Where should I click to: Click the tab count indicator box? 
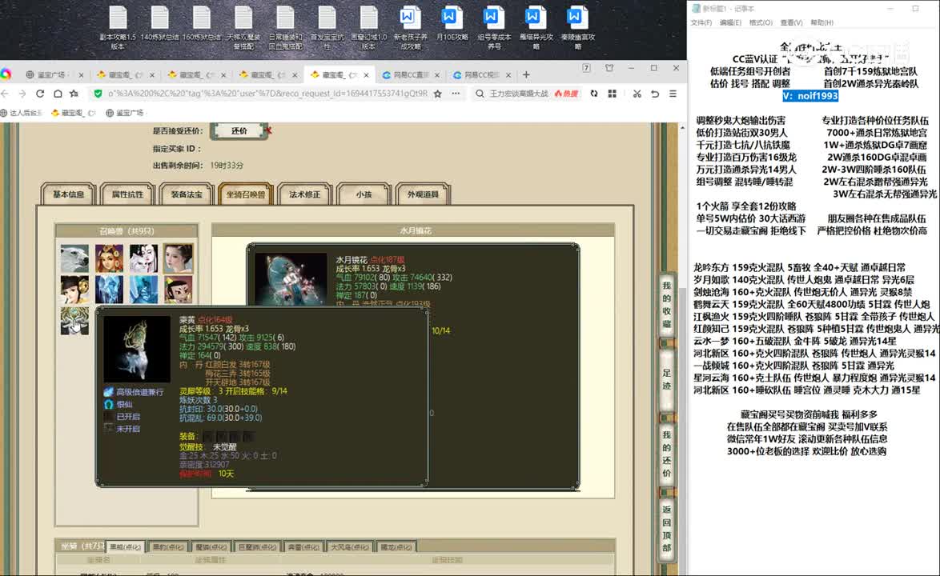(x=586, y=68)
